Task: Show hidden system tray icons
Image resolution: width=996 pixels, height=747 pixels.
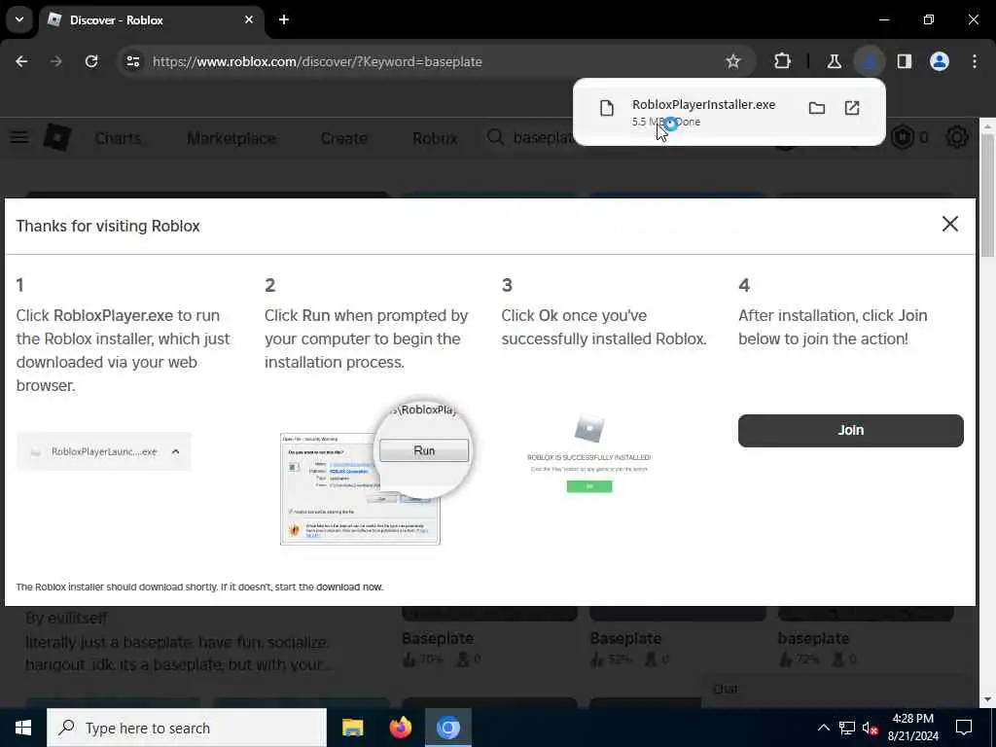Action: 823,728
